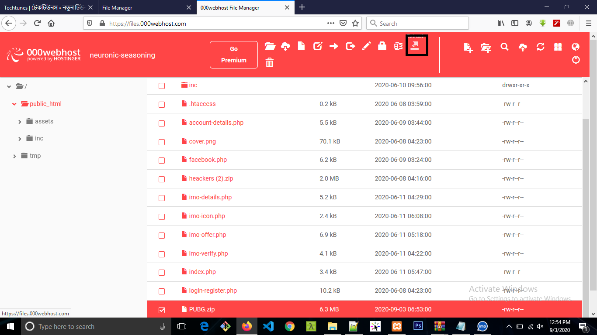Screen dimensions: 597x335
Task: Open permissions with the lock icon
Action: tap(382, 46)
